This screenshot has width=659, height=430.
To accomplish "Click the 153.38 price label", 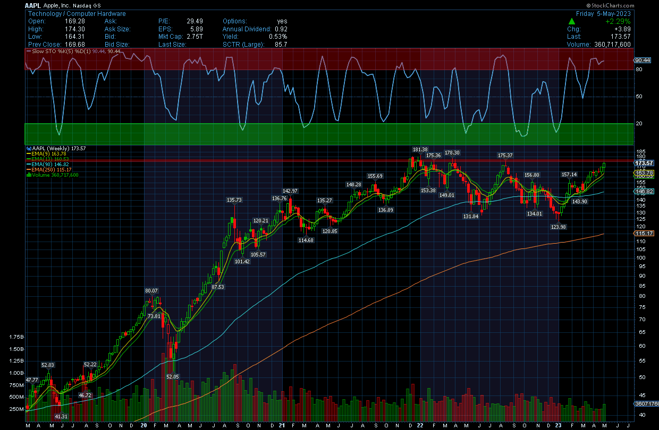I will [x=428, y=191].
